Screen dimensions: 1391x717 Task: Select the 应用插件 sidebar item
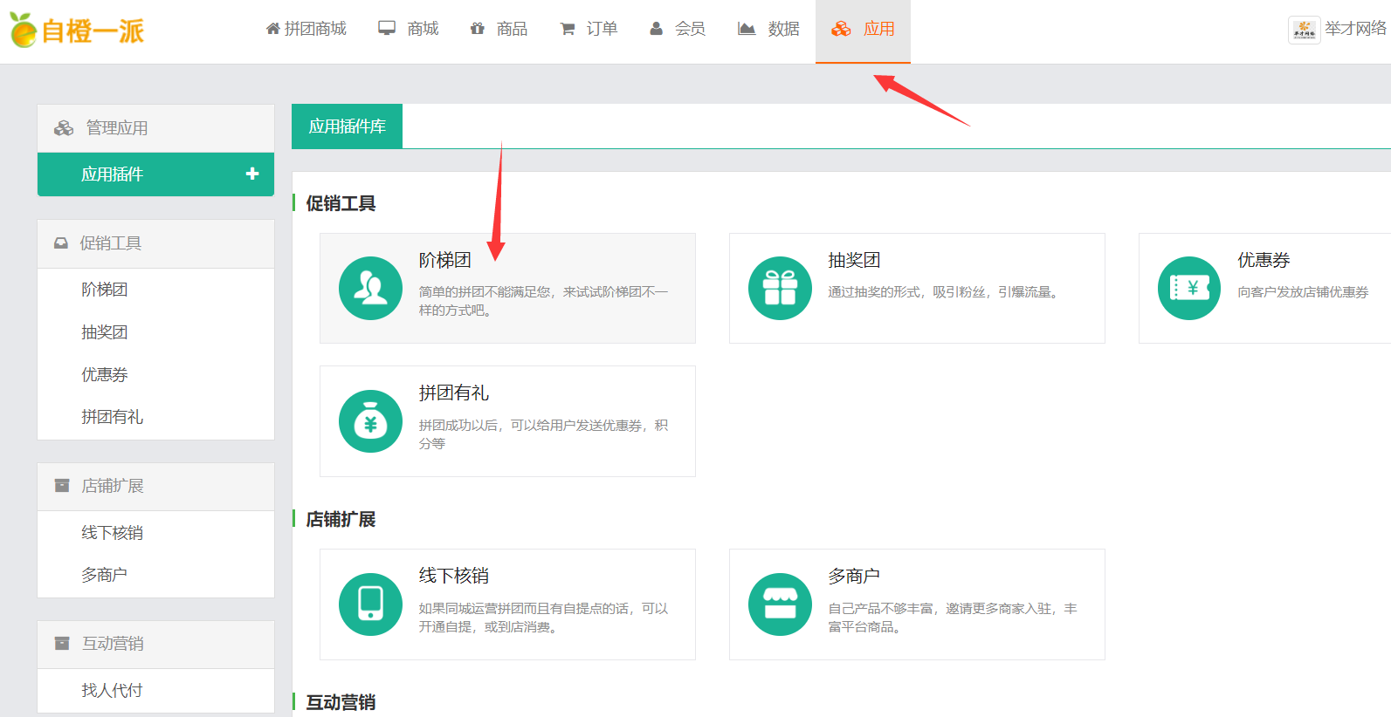(155, 174)
